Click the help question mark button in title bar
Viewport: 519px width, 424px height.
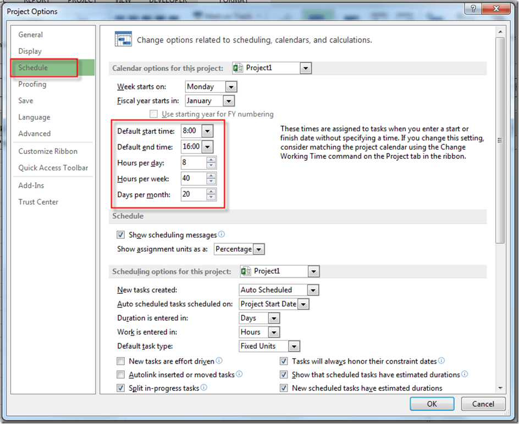(x=471, y=9)
